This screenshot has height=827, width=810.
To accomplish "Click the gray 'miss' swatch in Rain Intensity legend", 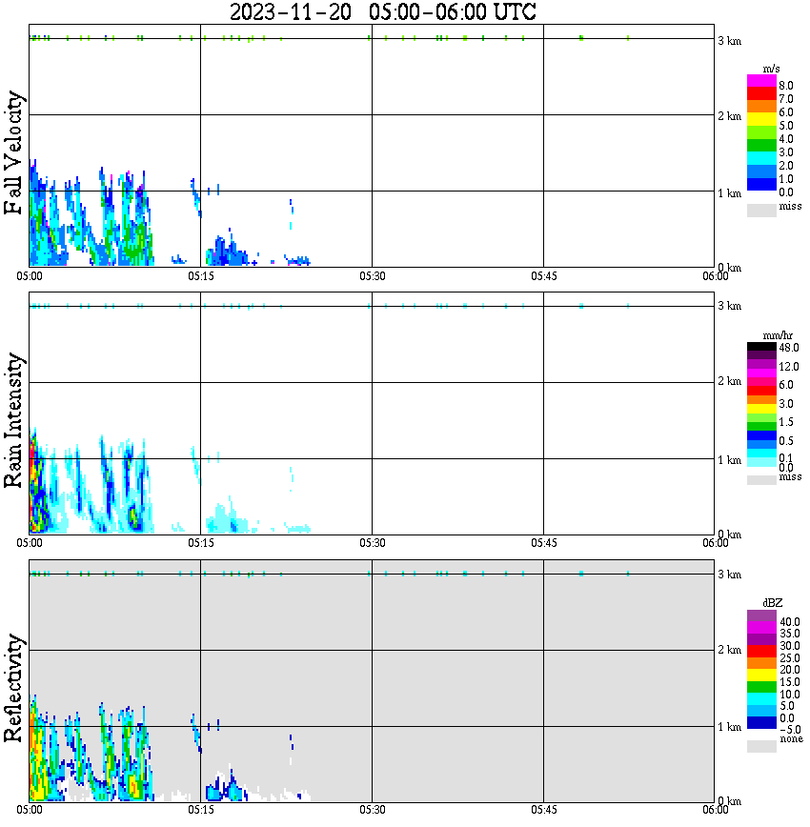I will [761, 480].
